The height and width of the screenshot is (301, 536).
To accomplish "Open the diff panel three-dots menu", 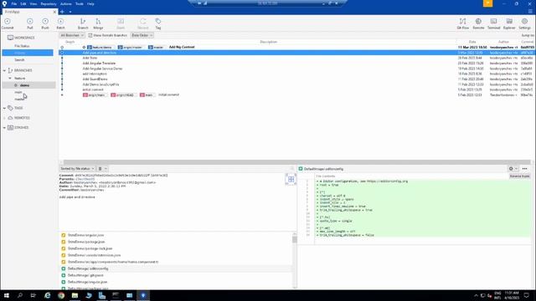I will click(x=525, y=169).
